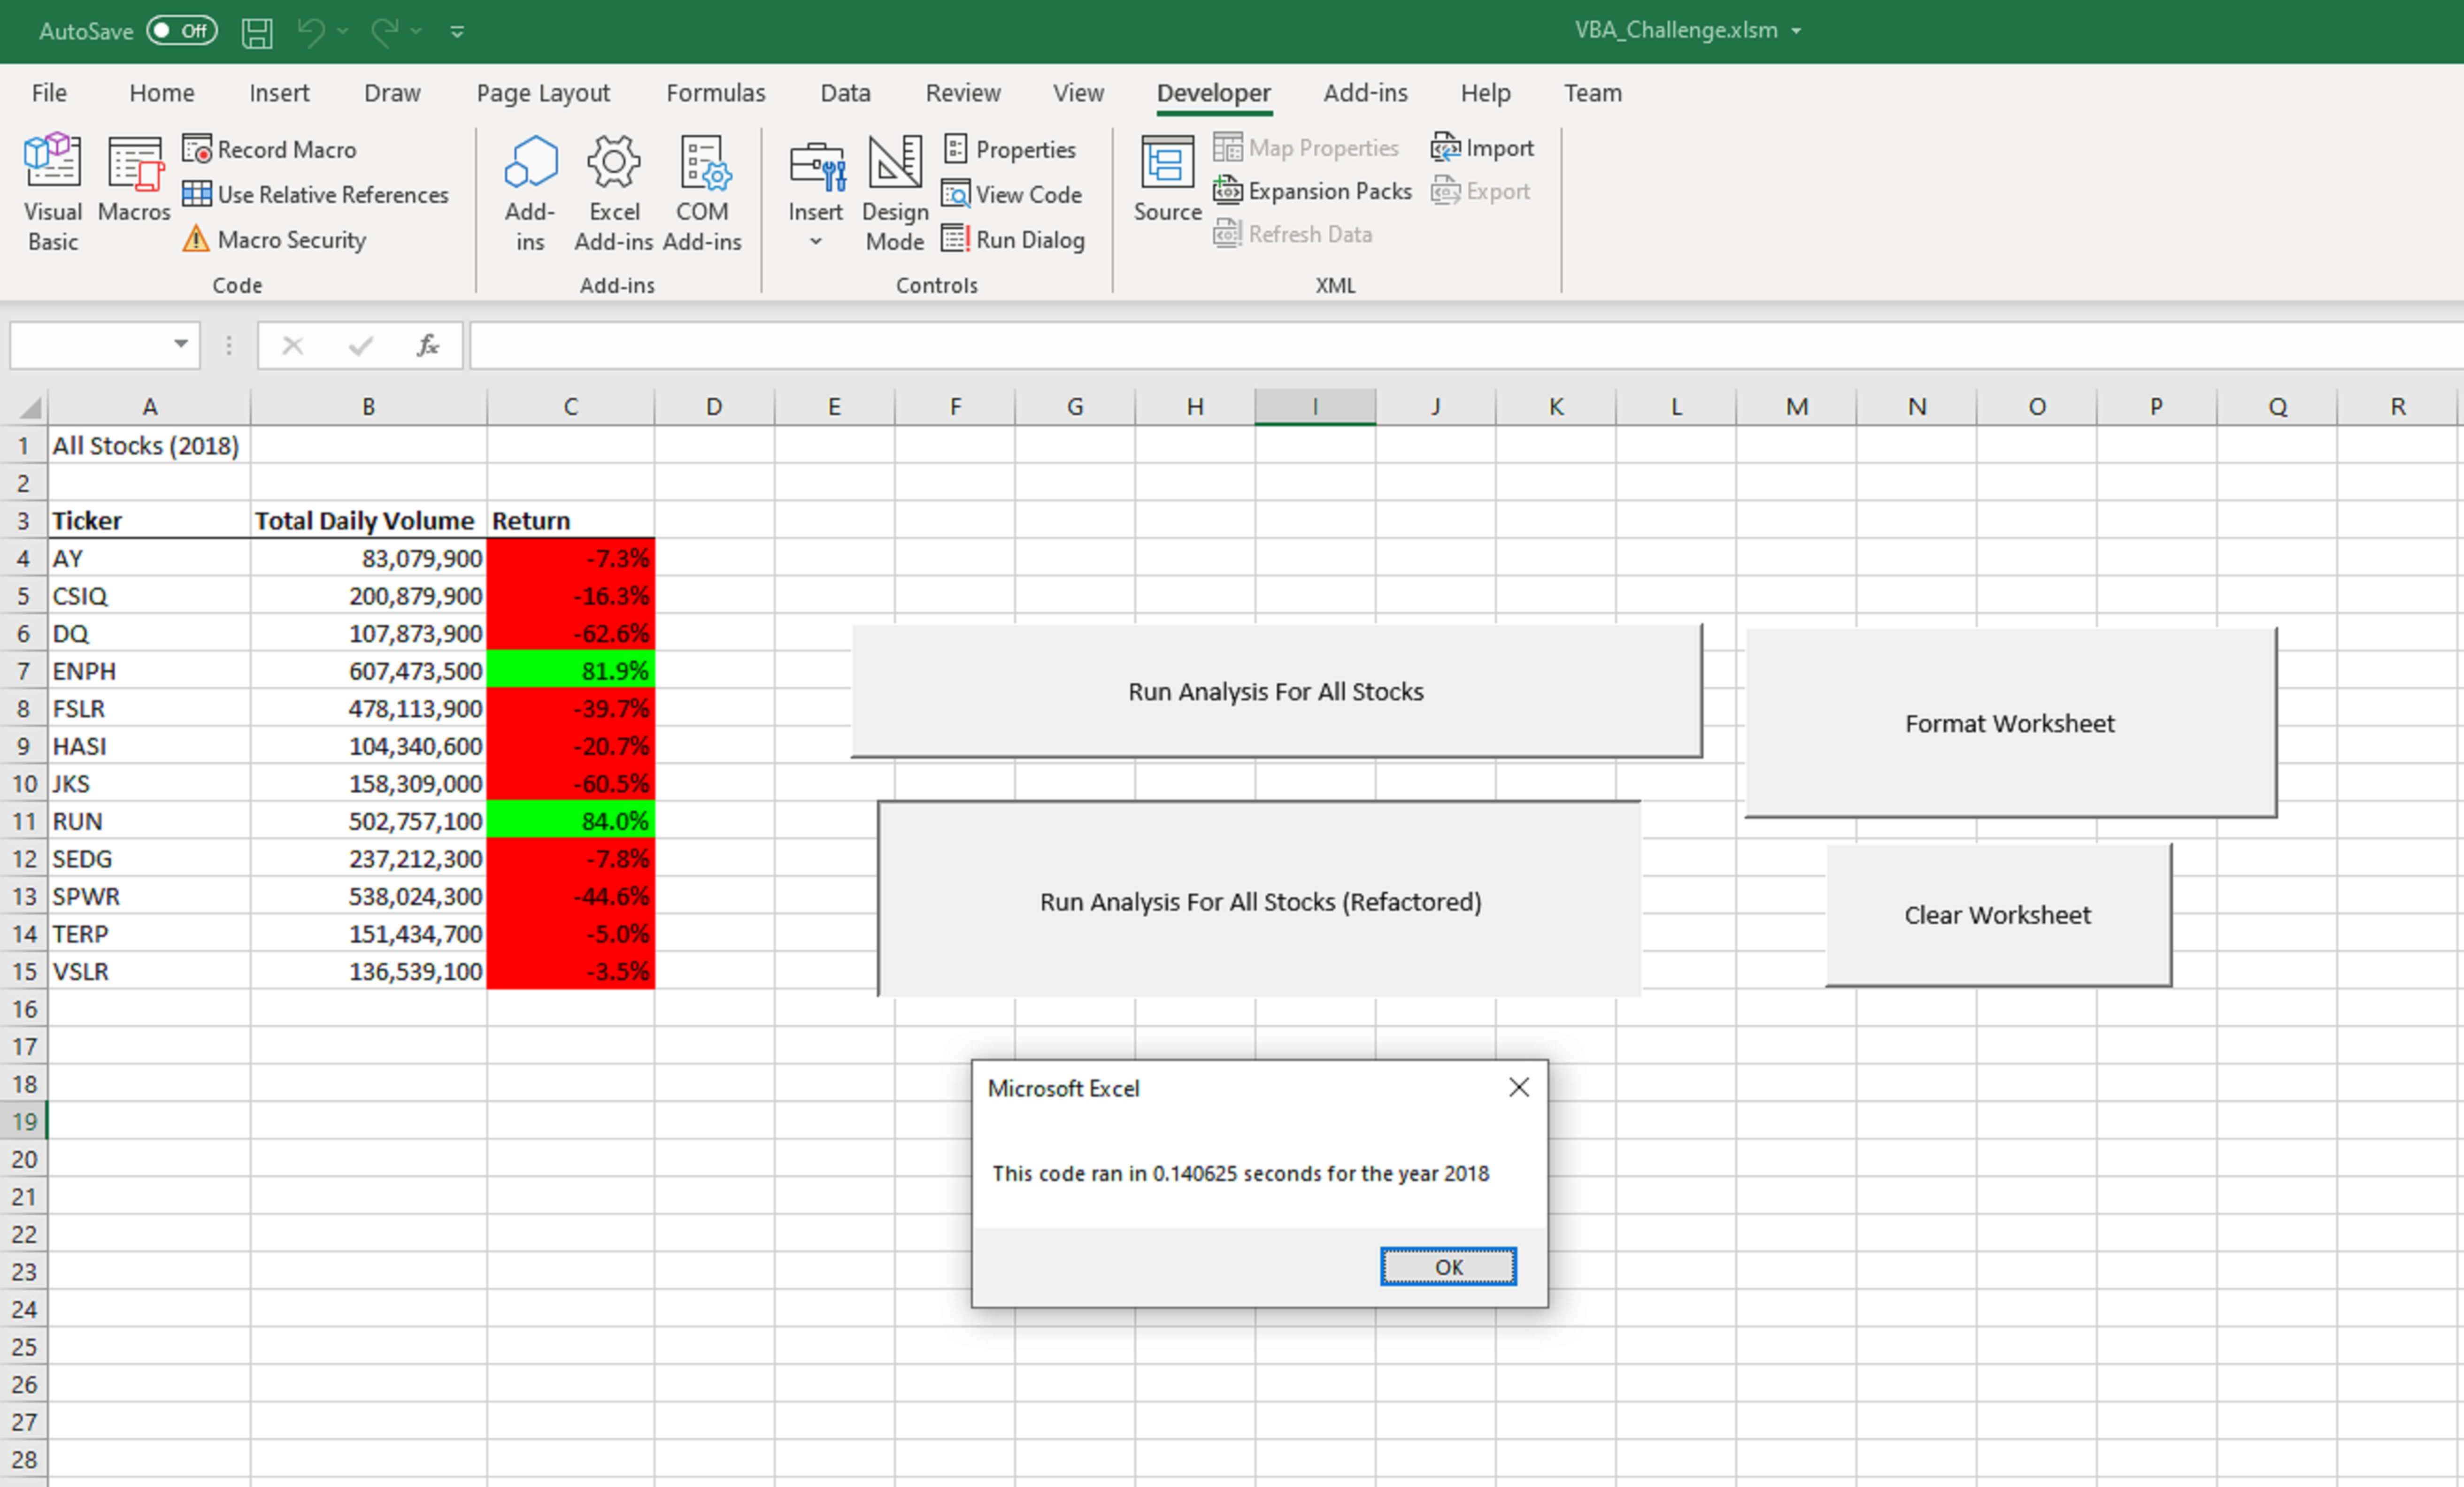Select the green 84.0% return cell
Viewport: 2464px width, 1487px height.
571,821
